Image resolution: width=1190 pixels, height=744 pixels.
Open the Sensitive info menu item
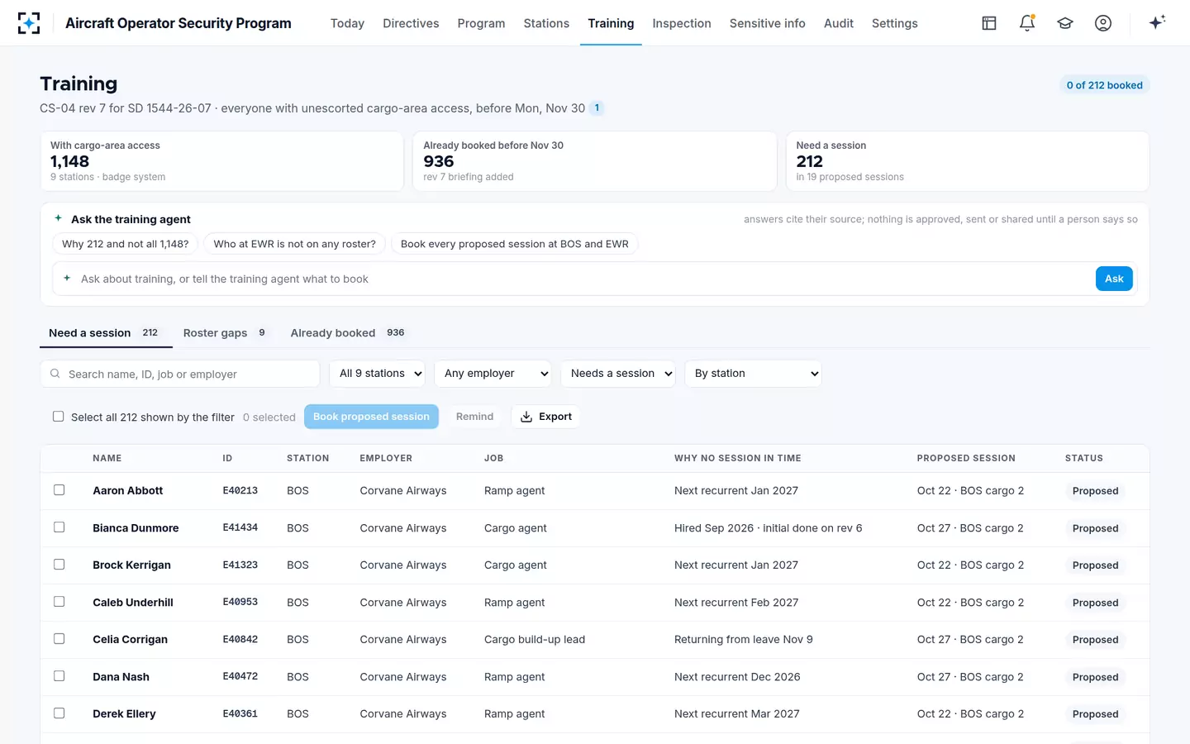(768, 23)
